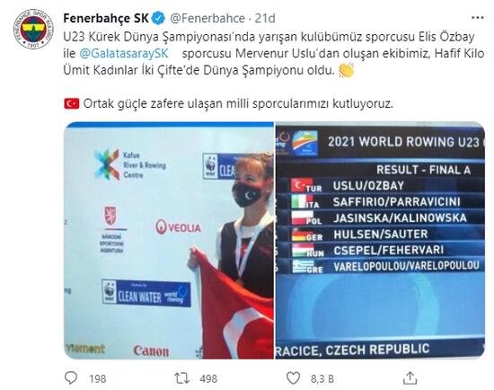The width and height of the screenshot is (494, 390).
Task: Open the @GalatasaraySK mention link
Action: [x=124, y=53]
